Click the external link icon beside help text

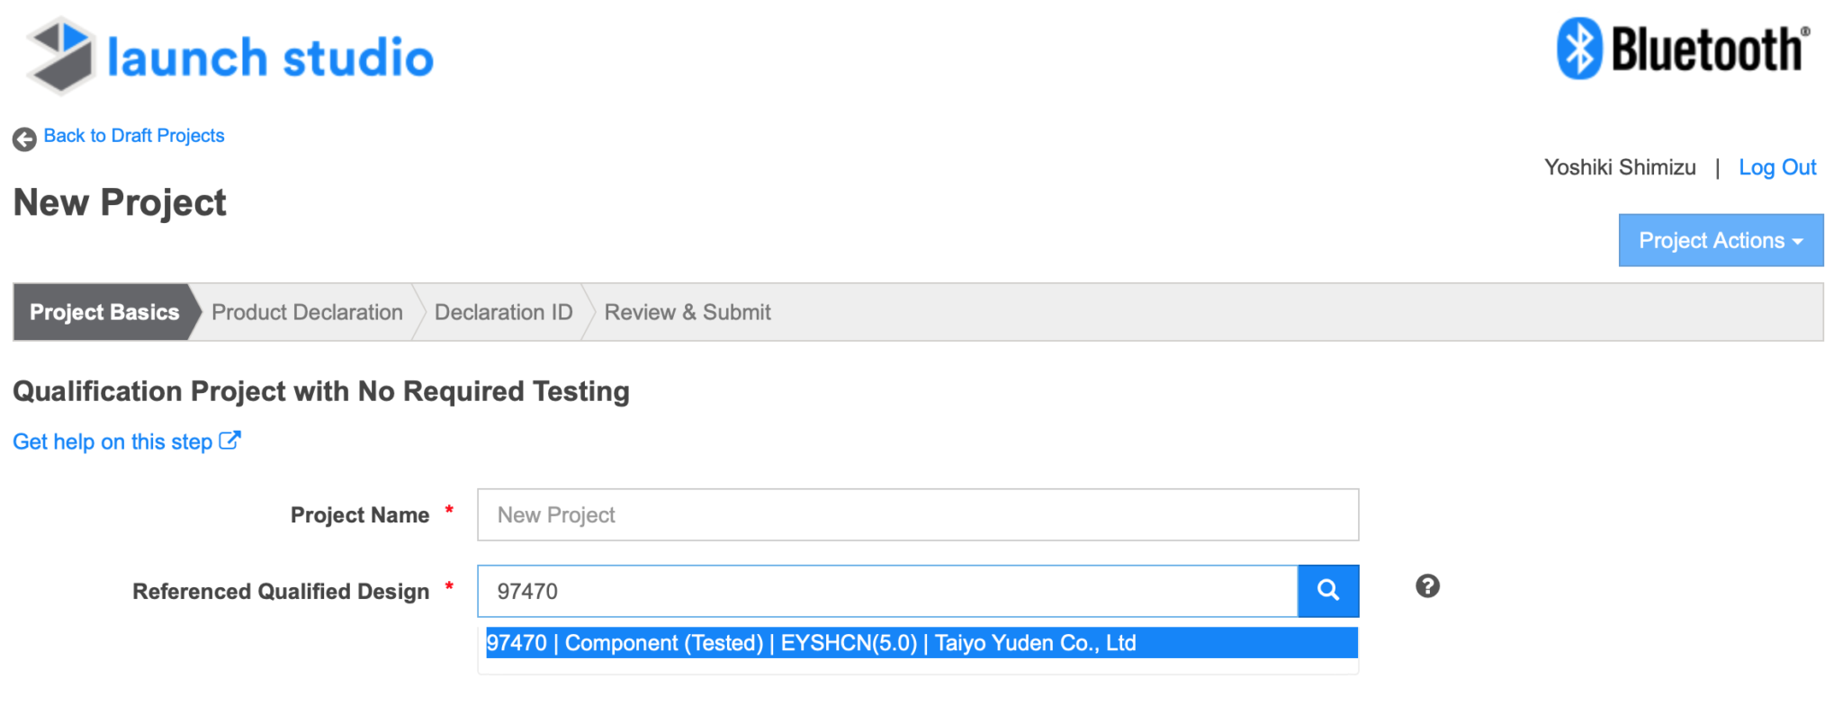pyautogui.click(x=229, y=441)
